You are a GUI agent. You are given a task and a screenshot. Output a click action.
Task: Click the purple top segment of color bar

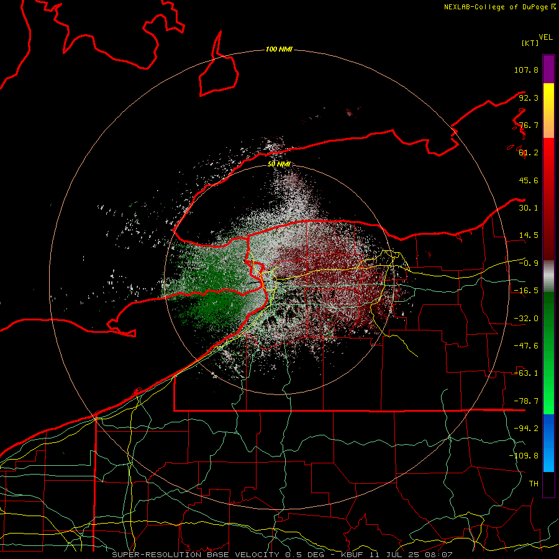(x=548, y=69)
